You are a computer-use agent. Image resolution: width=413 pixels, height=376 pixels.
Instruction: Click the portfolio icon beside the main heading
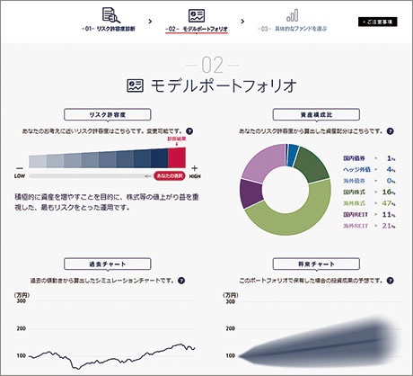coord(136,85)
